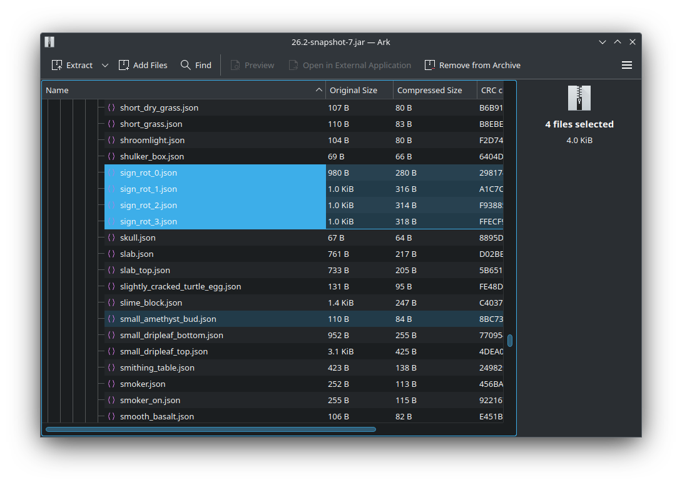Click the small_amethyst_bud.json file icon
Screen dimensions: 682x485
coord(111,319)
